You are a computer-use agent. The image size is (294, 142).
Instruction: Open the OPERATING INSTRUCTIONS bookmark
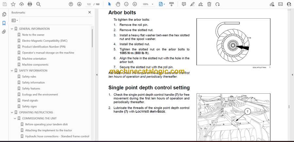36,112
